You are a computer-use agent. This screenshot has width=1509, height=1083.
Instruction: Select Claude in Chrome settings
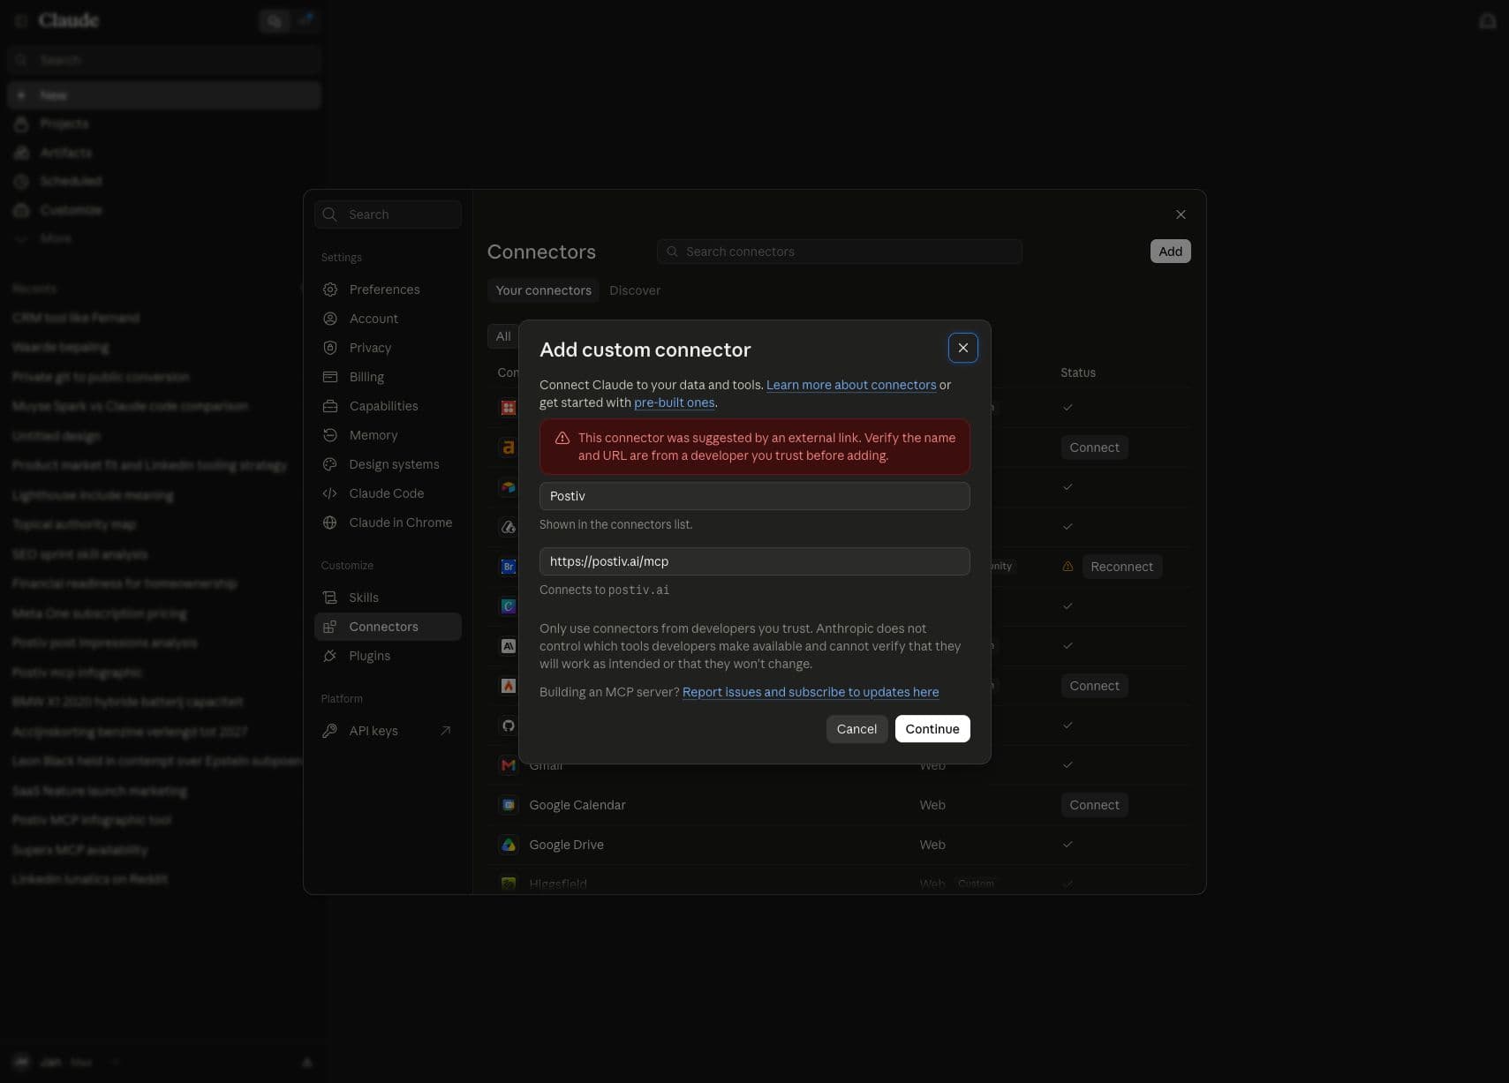click(x=388, y=523)
